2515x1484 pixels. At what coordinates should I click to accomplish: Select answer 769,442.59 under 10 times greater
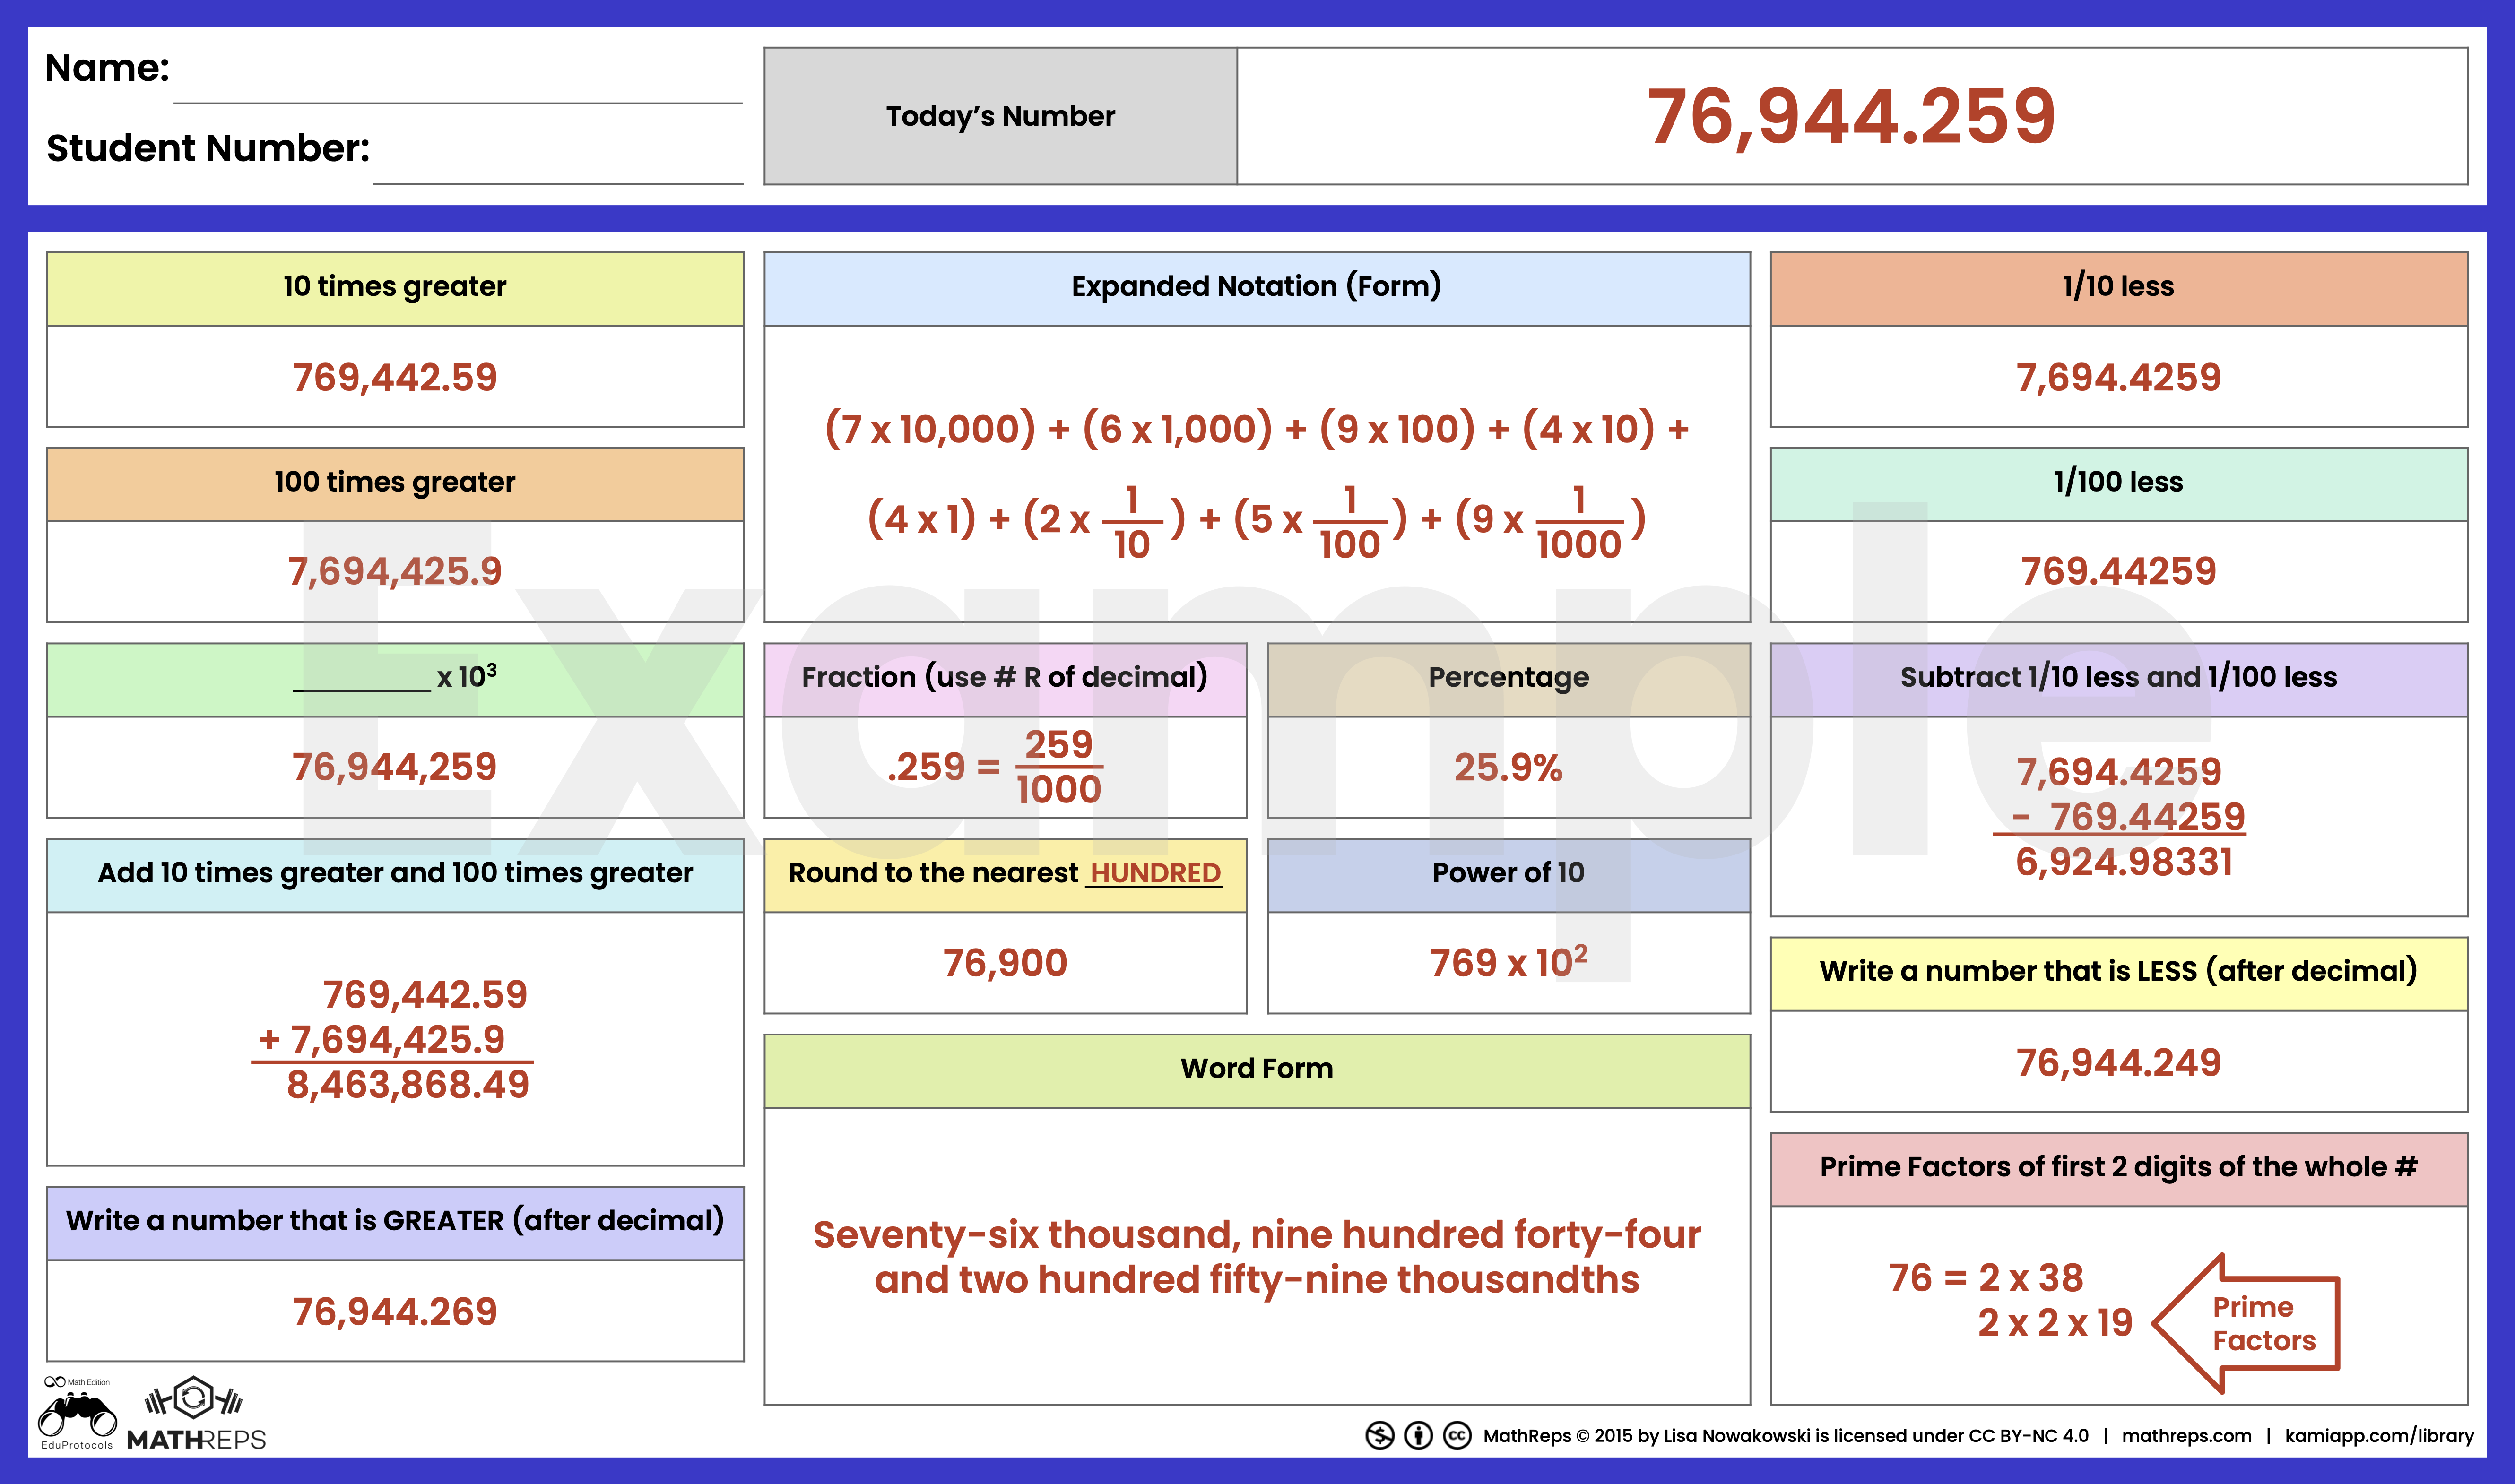395,377
